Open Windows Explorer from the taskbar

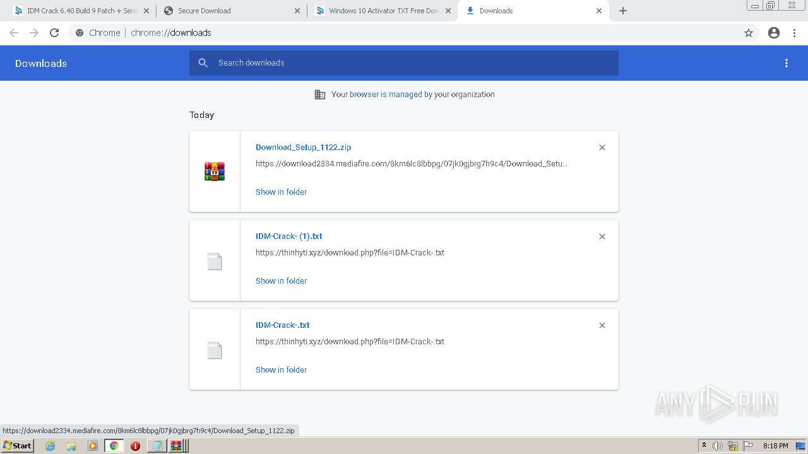[71, 446]
